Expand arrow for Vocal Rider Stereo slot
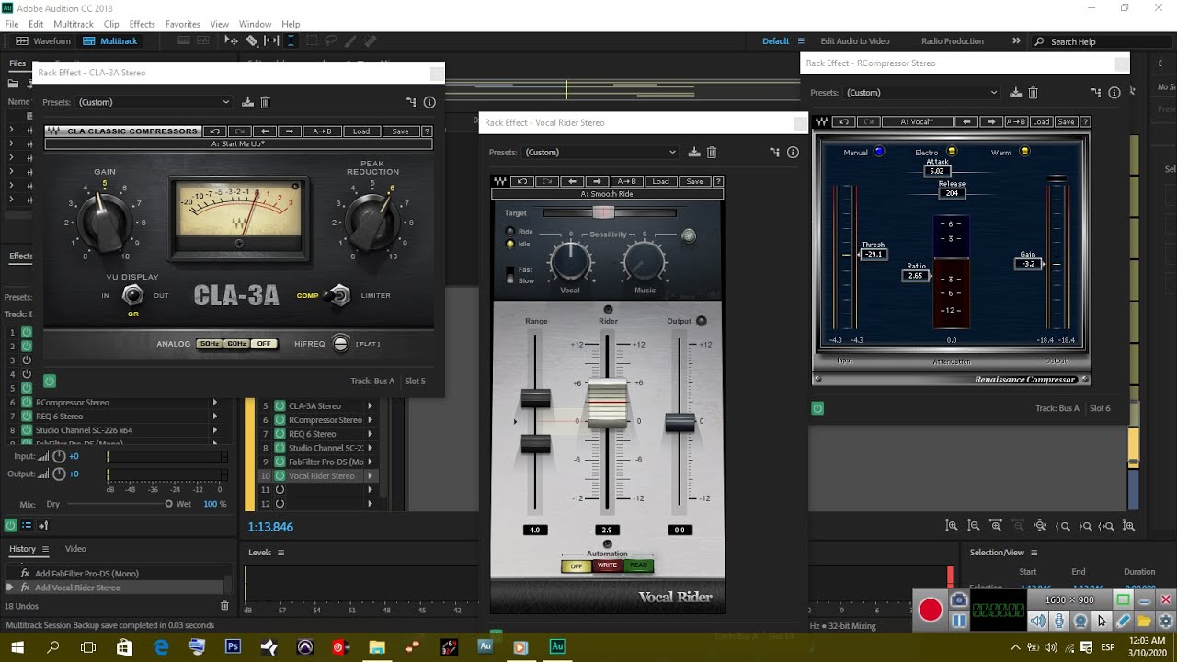 coord(371,476)
